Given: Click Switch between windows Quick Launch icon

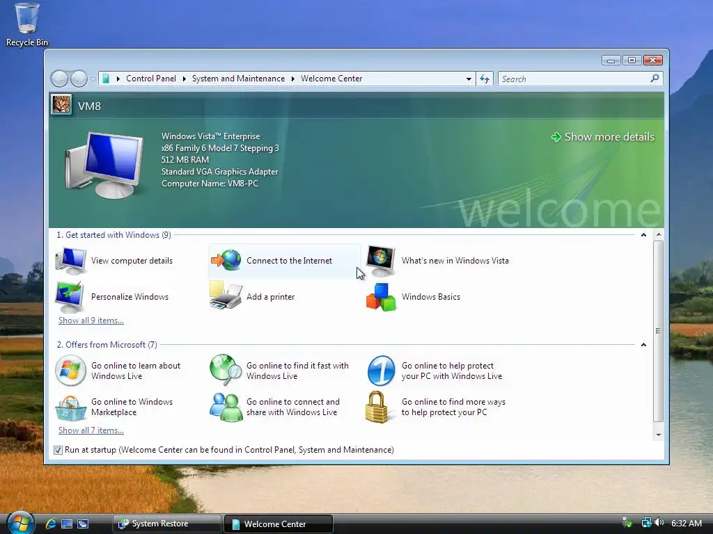Looking at the screenshot, I should coord(83,524).
